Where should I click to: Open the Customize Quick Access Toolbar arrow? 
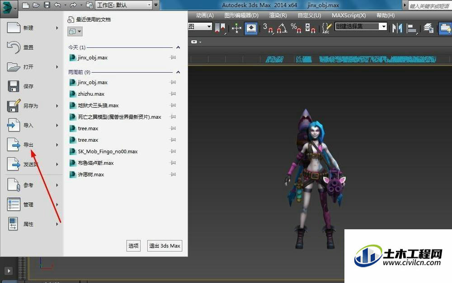click(155, 5)
